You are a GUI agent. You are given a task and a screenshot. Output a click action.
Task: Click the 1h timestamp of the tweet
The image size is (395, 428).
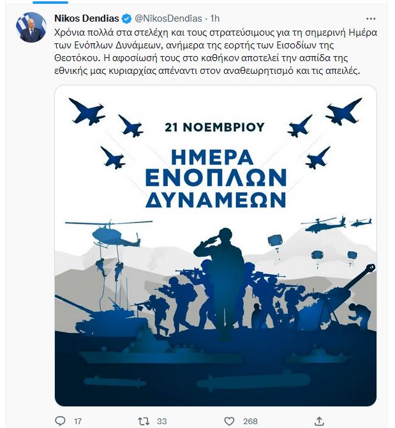pos(215,18)
